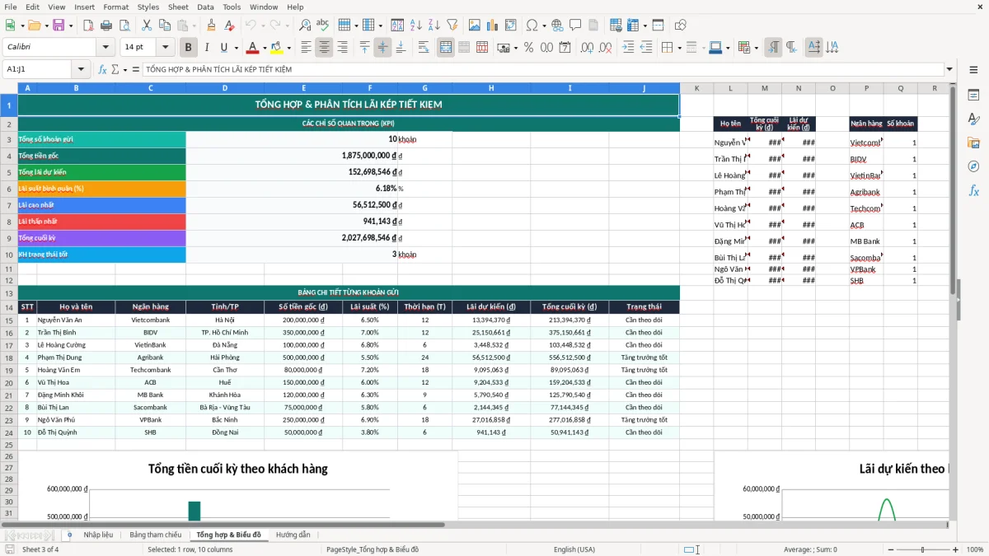Open the Name Box dropdown arrow
989x556 pixels.
click(x=82, y=69)
